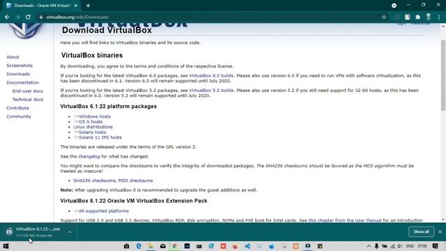Open the Documentation sidebar link
446x251 pixels.
click(22, 82)
